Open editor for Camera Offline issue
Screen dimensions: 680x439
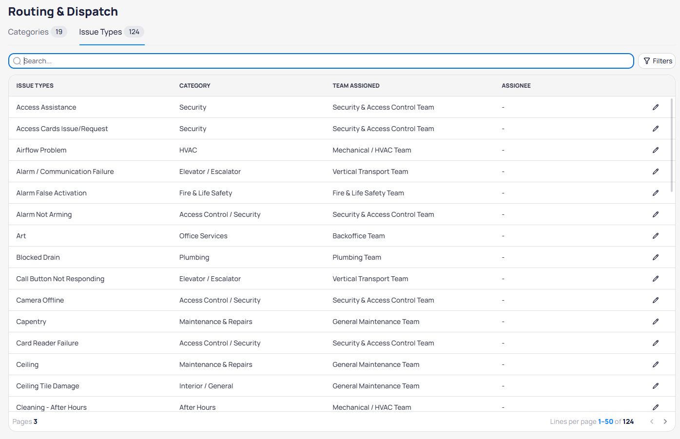655,300
